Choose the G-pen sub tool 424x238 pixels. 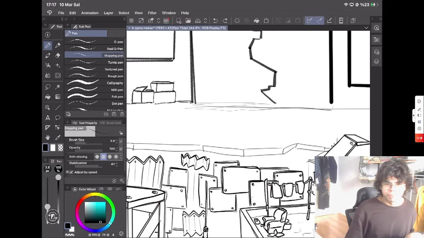coord(94,42)
